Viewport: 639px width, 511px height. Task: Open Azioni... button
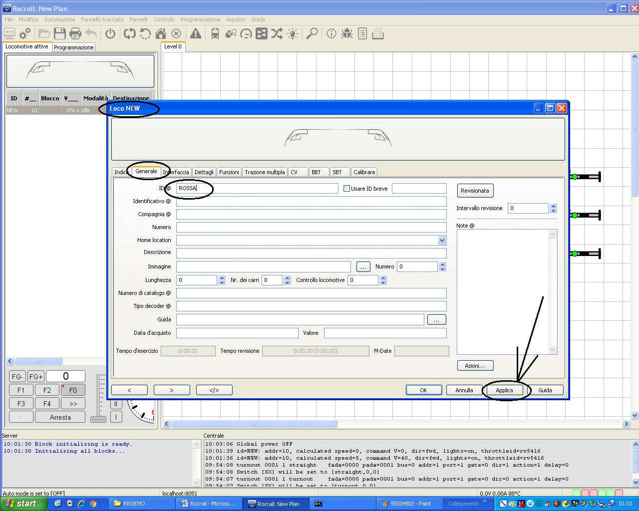pos(475,366)
